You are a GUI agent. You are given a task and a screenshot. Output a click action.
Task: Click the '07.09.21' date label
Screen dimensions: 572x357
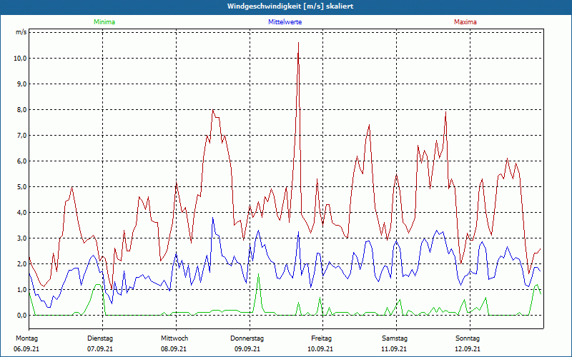coord(100,348)
